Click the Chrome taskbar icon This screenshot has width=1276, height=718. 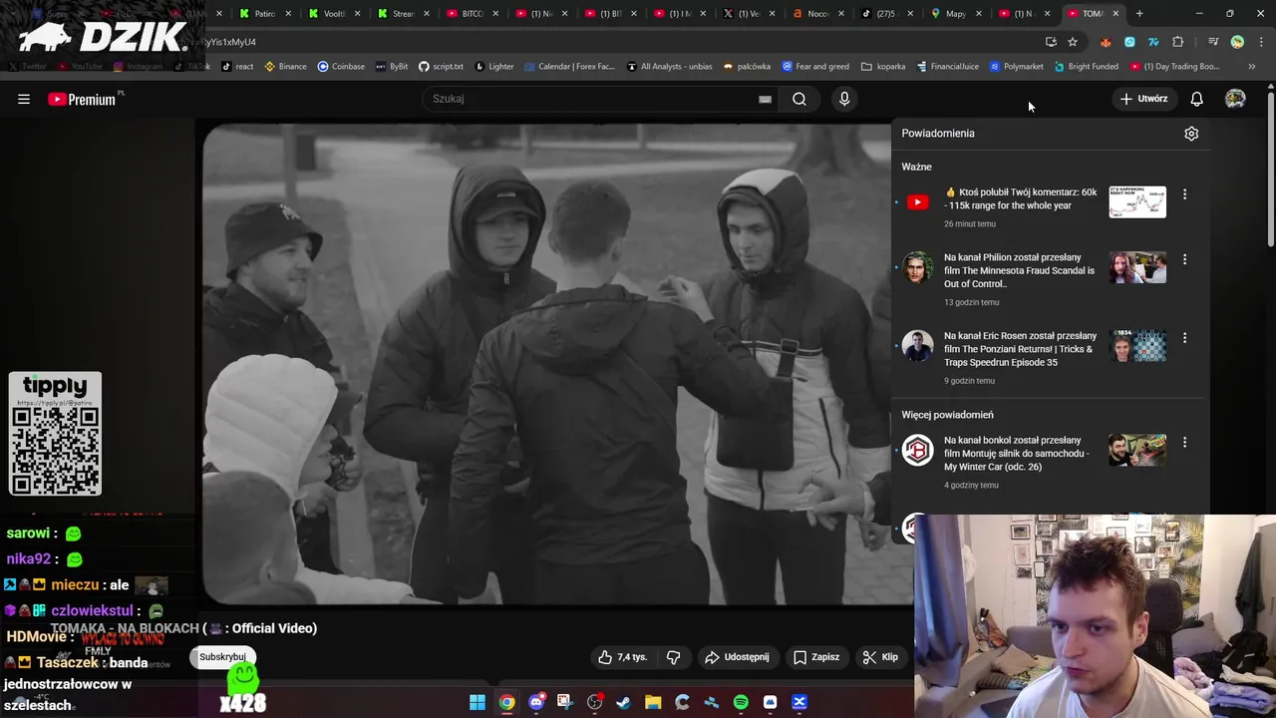(507, 702)
